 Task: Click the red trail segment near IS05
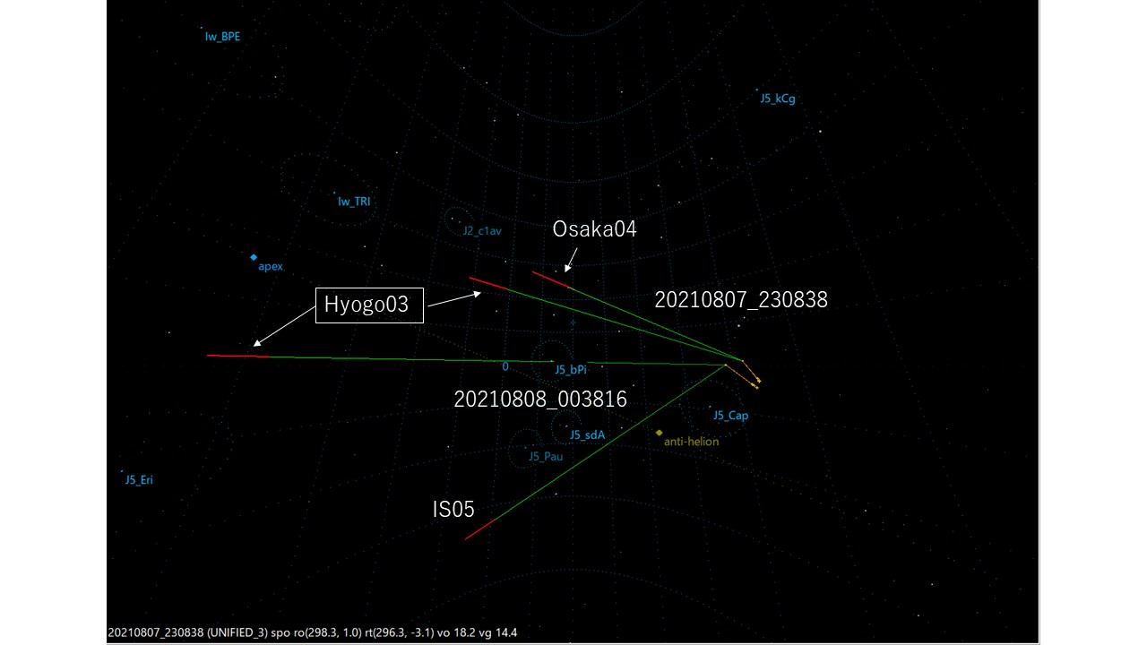(479, 529)
